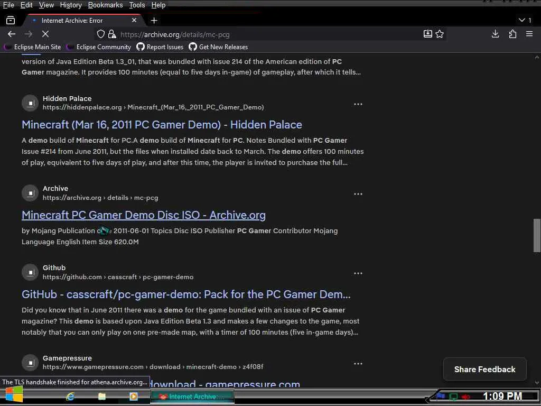Screen dimensions: 541x406
Task: Click the Github site favicon
Action: (x=30, y=272)
